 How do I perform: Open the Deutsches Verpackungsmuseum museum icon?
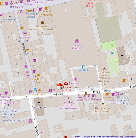[42, 23]
